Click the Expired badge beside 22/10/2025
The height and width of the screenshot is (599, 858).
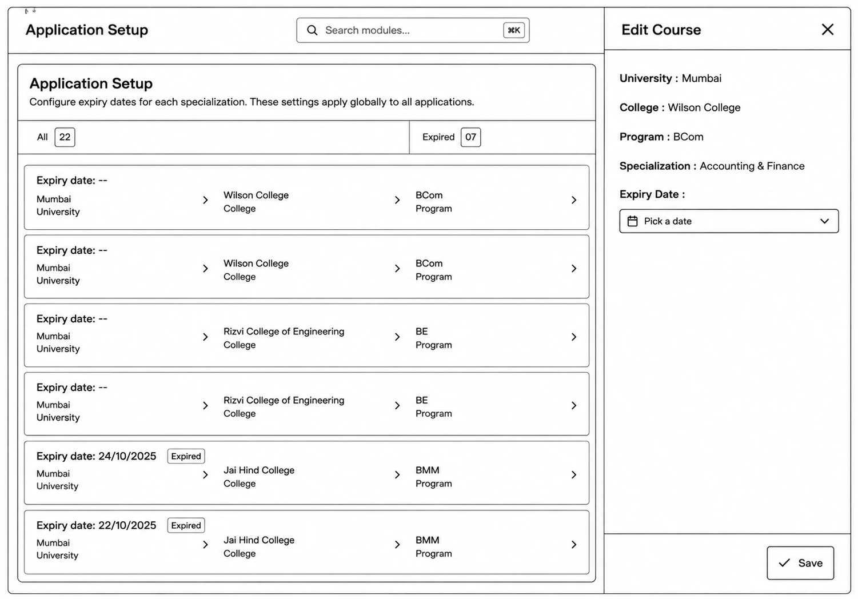tap(186, 525)
